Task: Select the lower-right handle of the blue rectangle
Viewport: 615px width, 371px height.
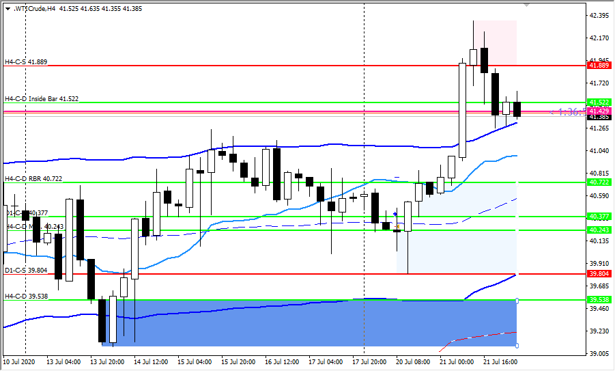Action: [x=517, y=345]
